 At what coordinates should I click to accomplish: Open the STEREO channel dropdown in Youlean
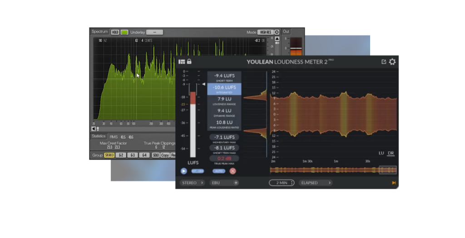[193, 183]
